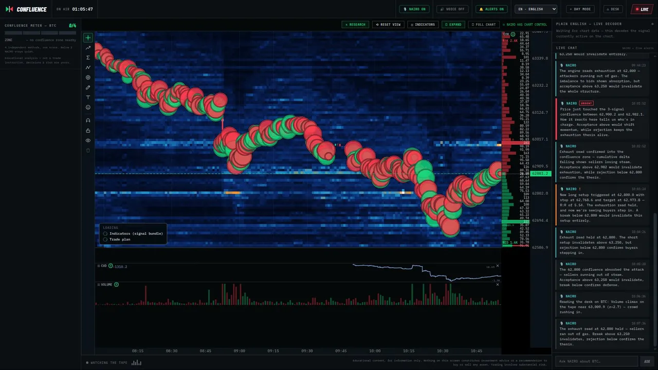Viewport: 658px width, 370px height.
Task: Click the COB info help icon
Action: [513, 34]
